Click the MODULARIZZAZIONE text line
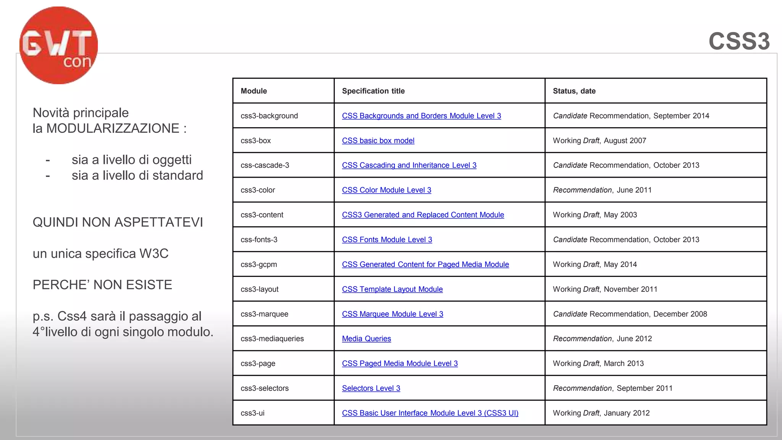The height and width of the screenshot is (440, 782). tap(110, 128)
